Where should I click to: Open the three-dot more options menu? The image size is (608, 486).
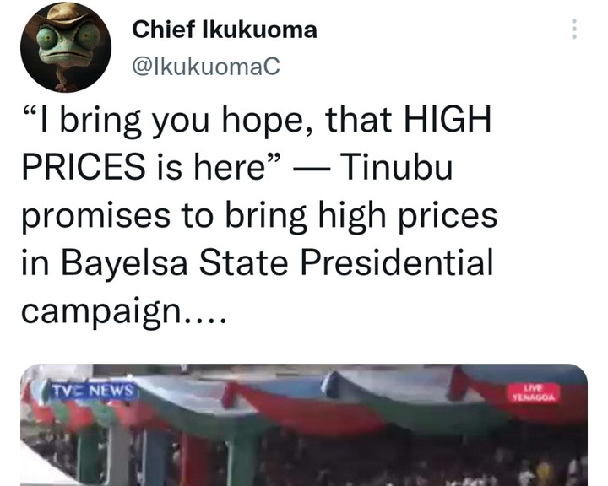[574, 29]
